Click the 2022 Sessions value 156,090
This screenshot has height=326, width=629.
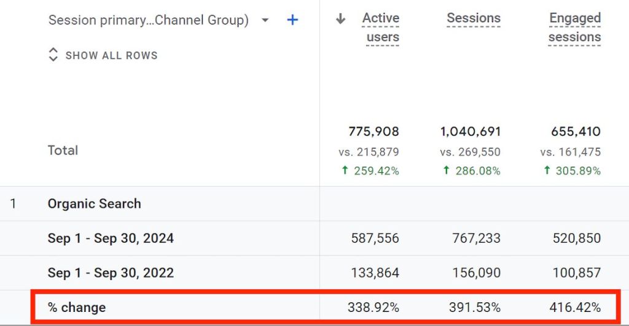click(476, 273)
